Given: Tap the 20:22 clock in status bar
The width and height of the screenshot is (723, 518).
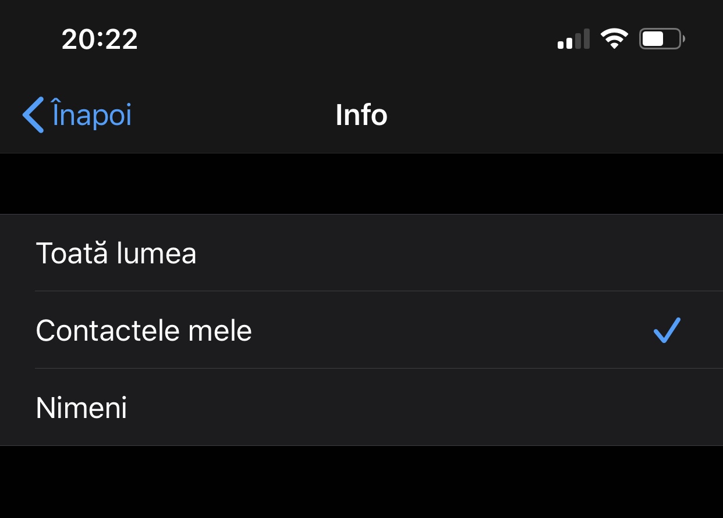Looking at the screenshot, I should (100, 40).
